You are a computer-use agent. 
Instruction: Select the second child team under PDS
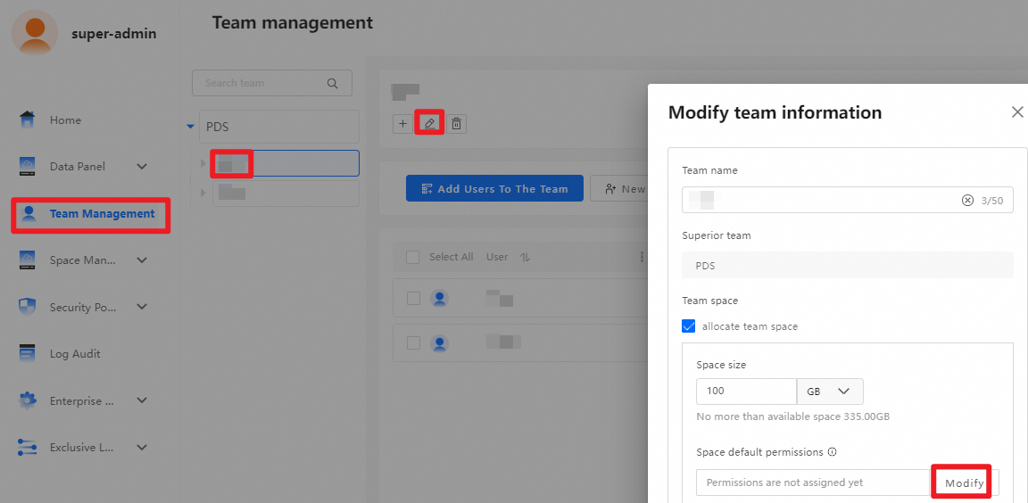click(x=286, y=194)
